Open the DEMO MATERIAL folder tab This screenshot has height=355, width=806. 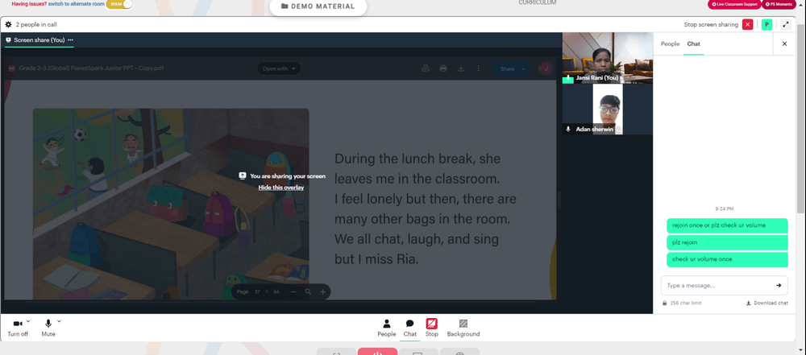(x=318, y=6)
